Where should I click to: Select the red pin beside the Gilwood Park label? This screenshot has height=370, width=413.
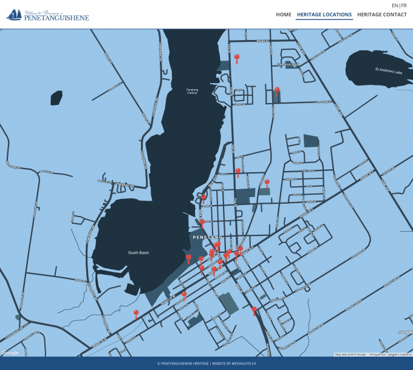pos(277,91)
